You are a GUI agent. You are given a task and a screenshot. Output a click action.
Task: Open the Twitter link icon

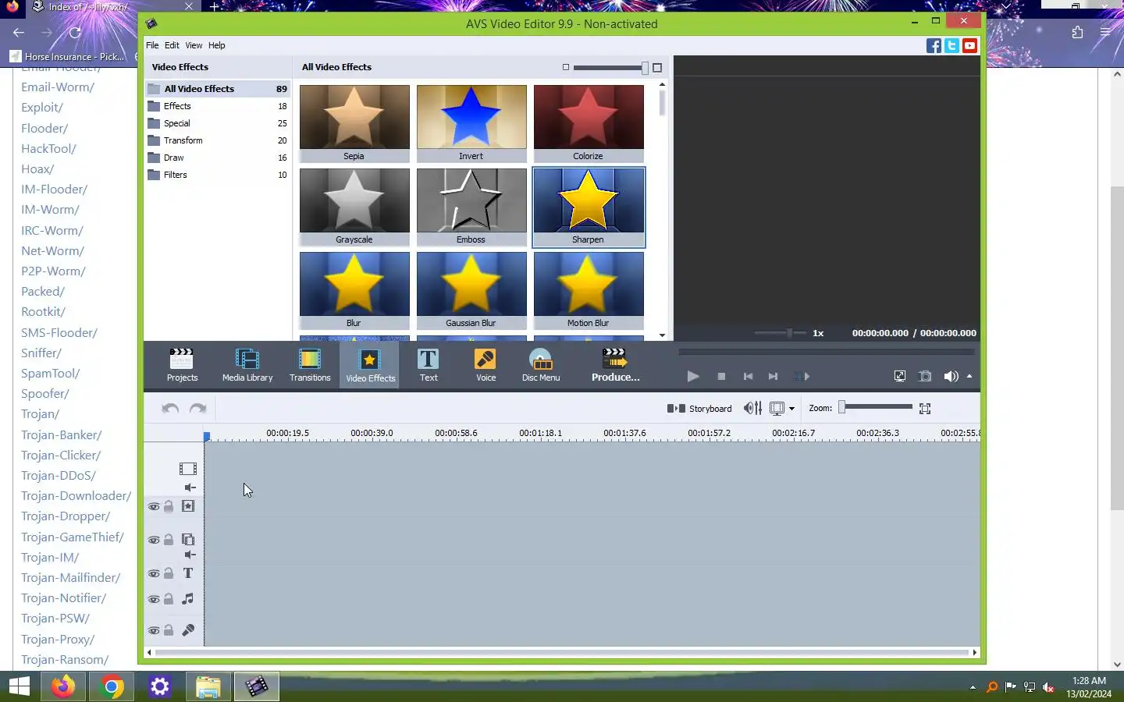(951, 46)
